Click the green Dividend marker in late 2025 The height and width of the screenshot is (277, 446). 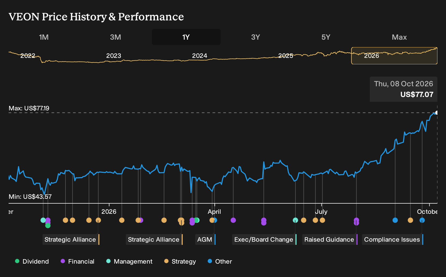pyautogui.click(x=48, y=226)
